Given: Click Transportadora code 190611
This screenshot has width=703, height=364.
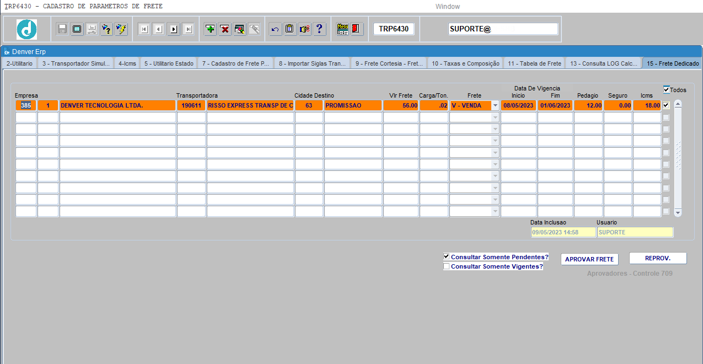Looking at the screenshot, I should point(191,105).
